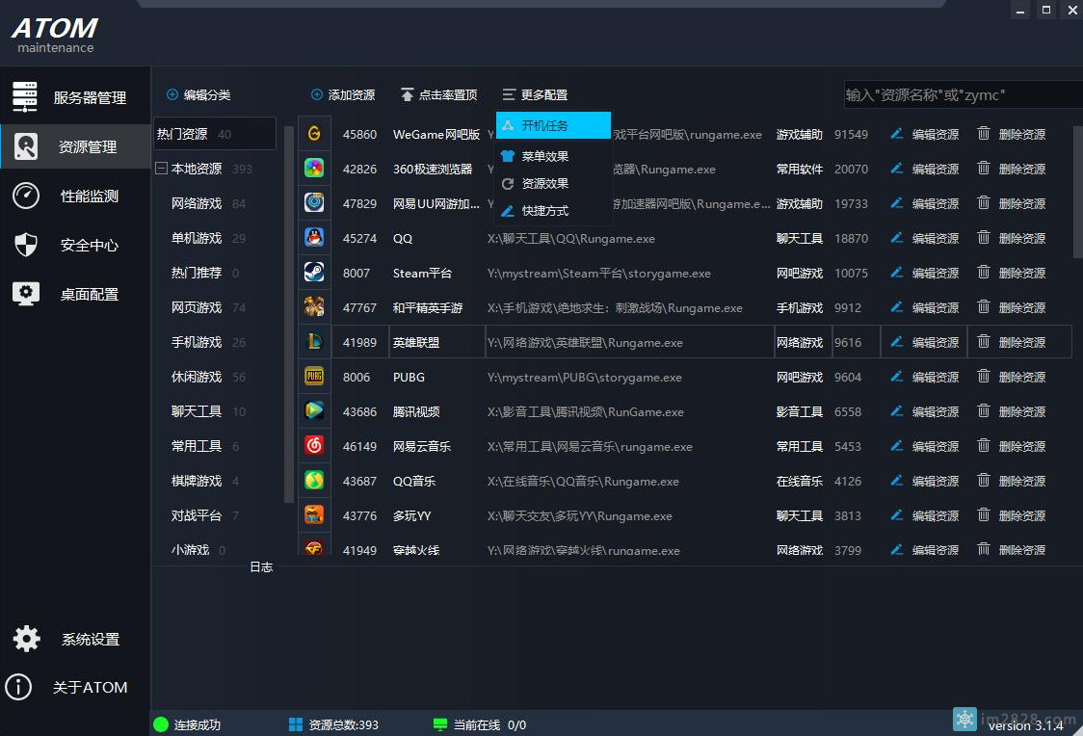Screen dimensions: 1083x736
Task: Click the 安全中心 shield icon
Action: 26,245
